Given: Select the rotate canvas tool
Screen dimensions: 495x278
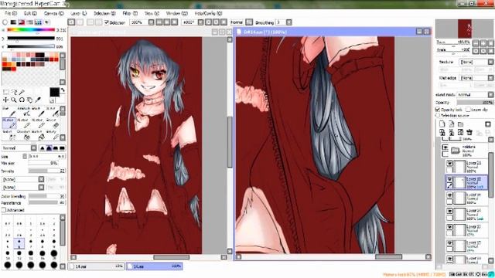Looking at the screenshot, I should pos(22,100).
